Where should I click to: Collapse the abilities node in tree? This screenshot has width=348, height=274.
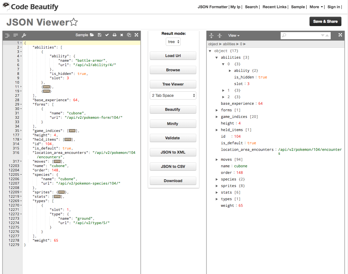point(217,58)
